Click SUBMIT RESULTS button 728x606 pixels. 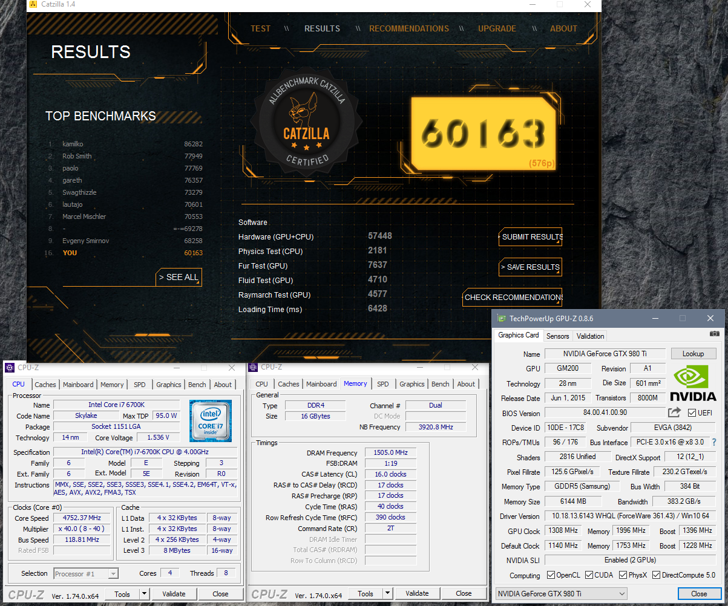pos(531,237)
